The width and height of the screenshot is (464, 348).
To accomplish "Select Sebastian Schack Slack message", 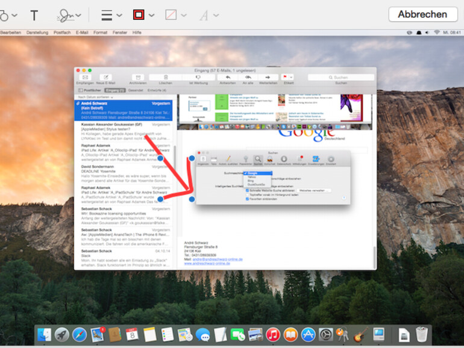I will coord(124,258).
